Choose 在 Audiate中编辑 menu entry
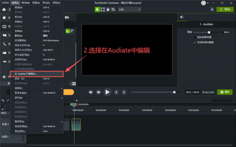The height and width of the screenshot is (147, 236). click(37, 74)
